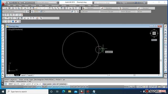Toggle ORTHO mode in status bar
The image size is (168, 94).
pyautogui.click(x=39, y=87)
